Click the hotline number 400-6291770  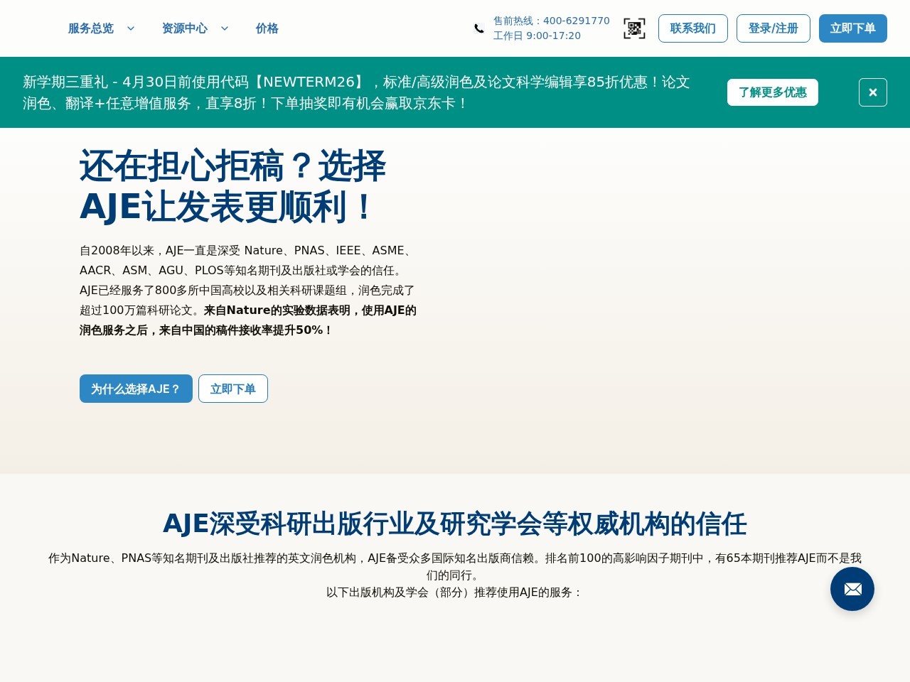point(577,21)
